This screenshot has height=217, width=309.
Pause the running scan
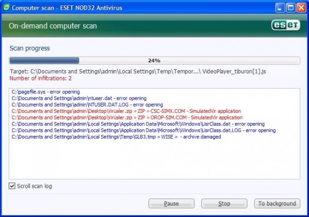pyautogui.click(x=171, y=204)
